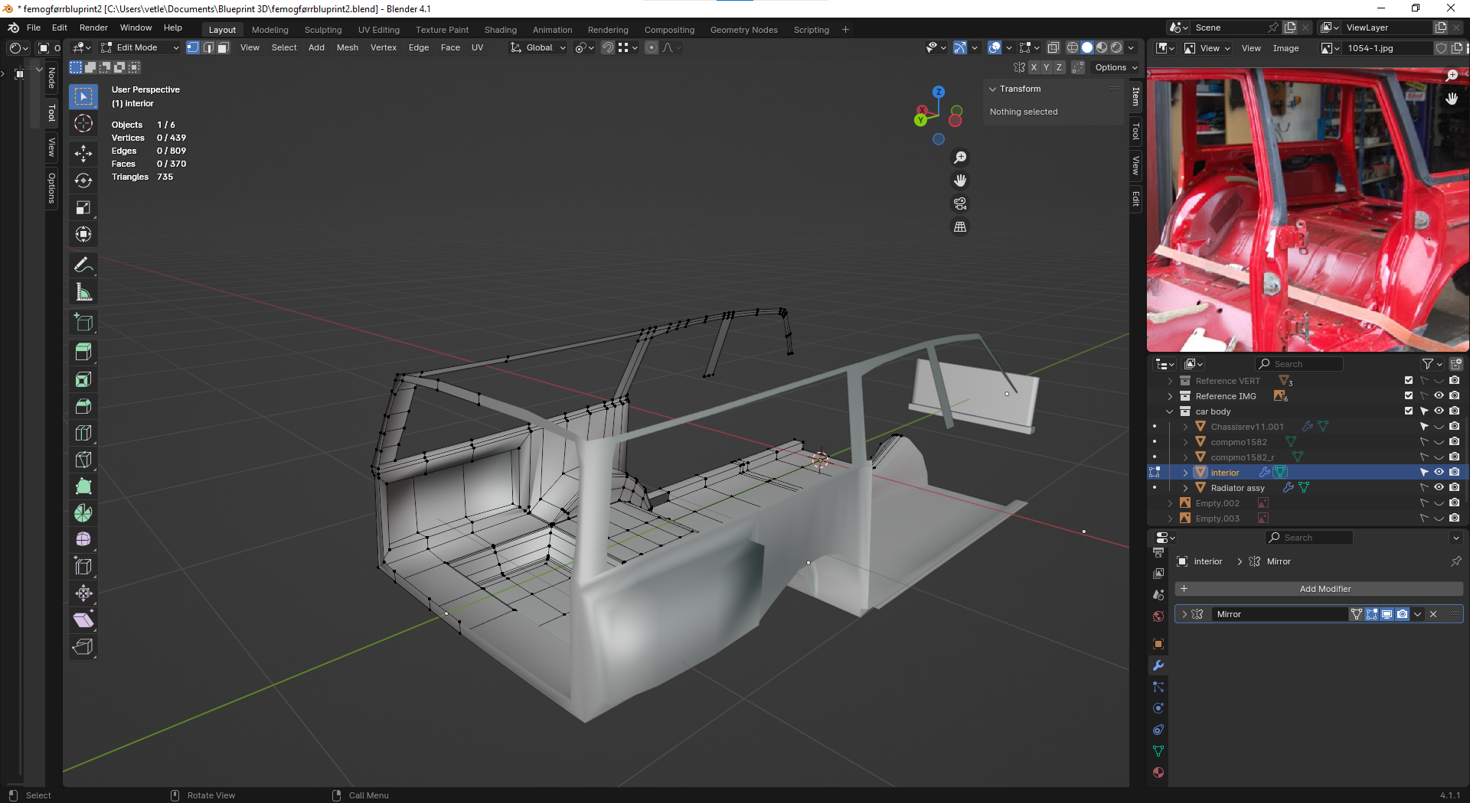Hide the Radiator assy object
The height and width of the screenshot is (803, 1470).
tap(1439, 488)
